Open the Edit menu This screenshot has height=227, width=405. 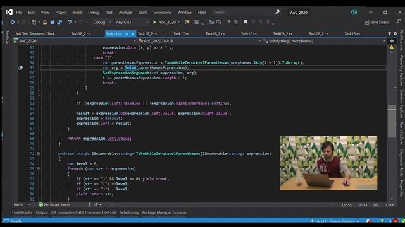tap(31, 13)
